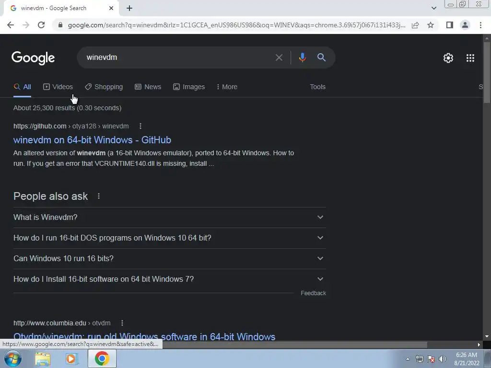Click the Google logo
The image size is (491, 368).
33,58
